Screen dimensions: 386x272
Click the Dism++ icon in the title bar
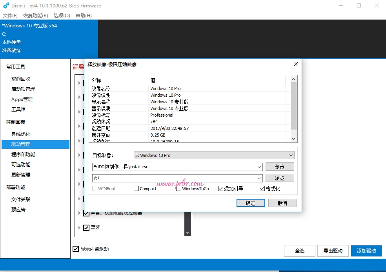point(5,5)
